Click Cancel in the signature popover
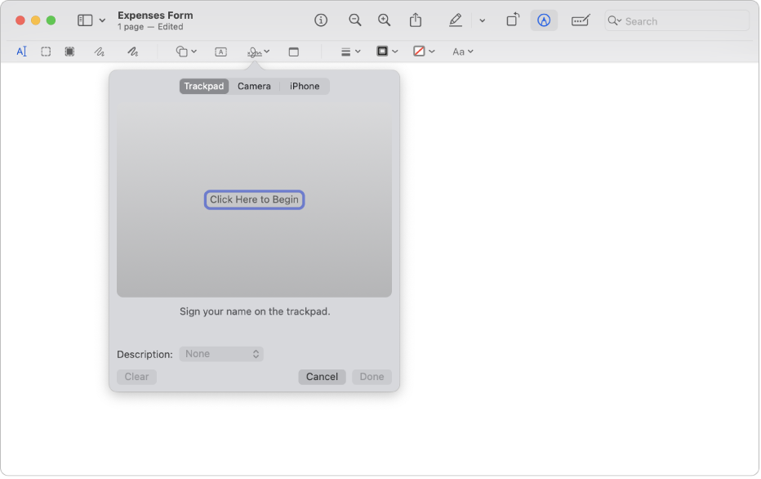Image resolution: width=761 pixels, height=479 pixels. click(322, 377)
